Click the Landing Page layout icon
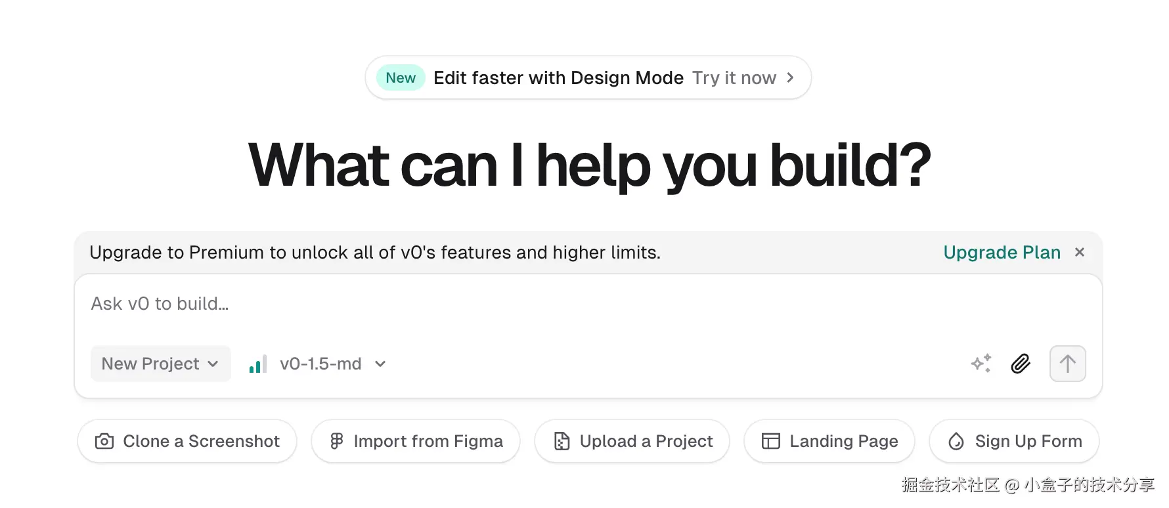 coord(770,441)
